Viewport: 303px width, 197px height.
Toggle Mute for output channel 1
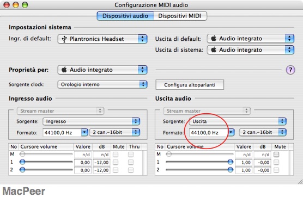(276, 162)
